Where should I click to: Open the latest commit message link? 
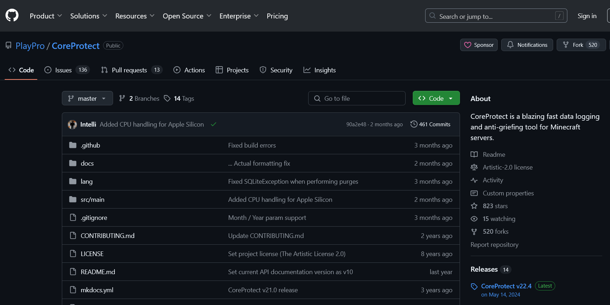pyautogui.click(x=152, y=124)
